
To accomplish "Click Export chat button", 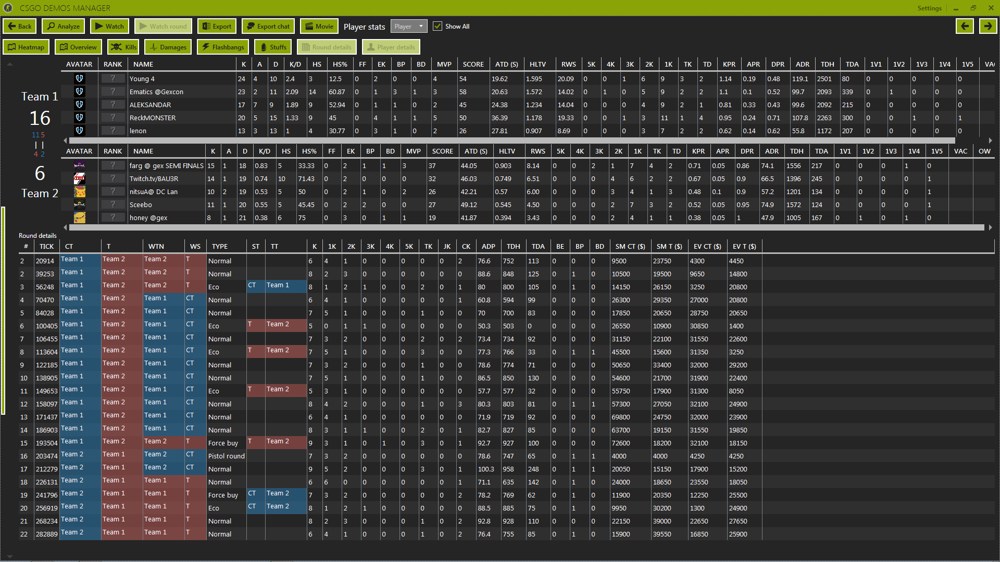I will tap(268, 27).
